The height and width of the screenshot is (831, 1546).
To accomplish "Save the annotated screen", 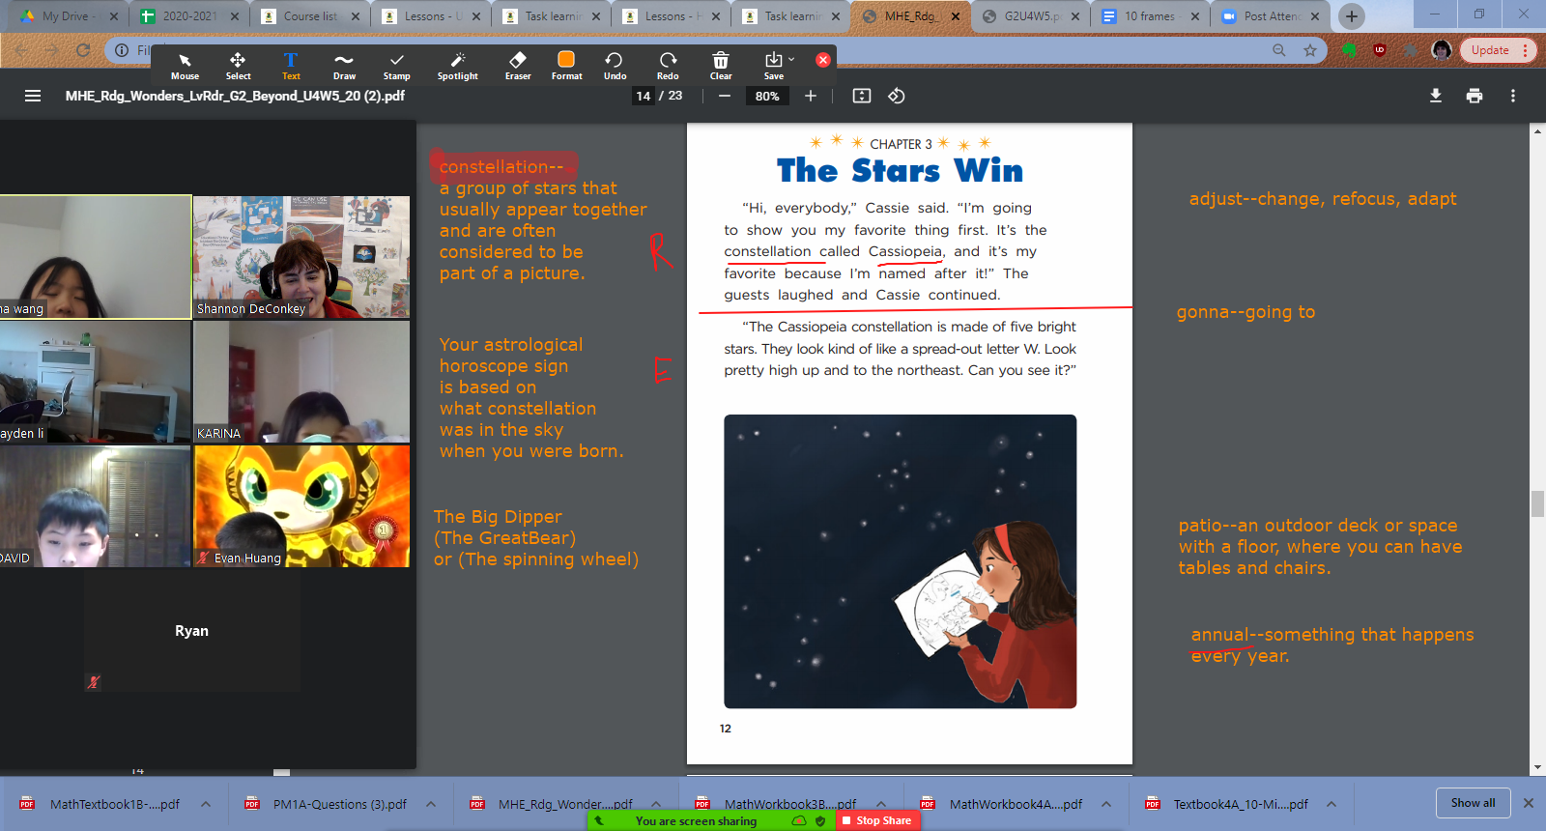I will tap(773, 66).
